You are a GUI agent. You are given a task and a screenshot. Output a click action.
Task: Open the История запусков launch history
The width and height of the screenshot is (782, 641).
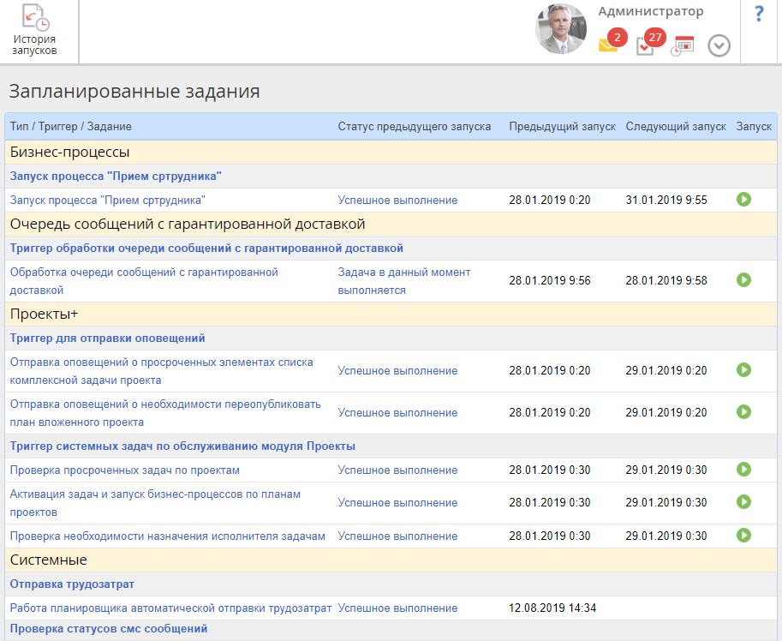(x=35, y=31)
